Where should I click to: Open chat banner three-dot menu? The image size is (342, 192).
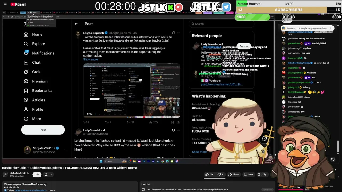[x=331, y=28]
